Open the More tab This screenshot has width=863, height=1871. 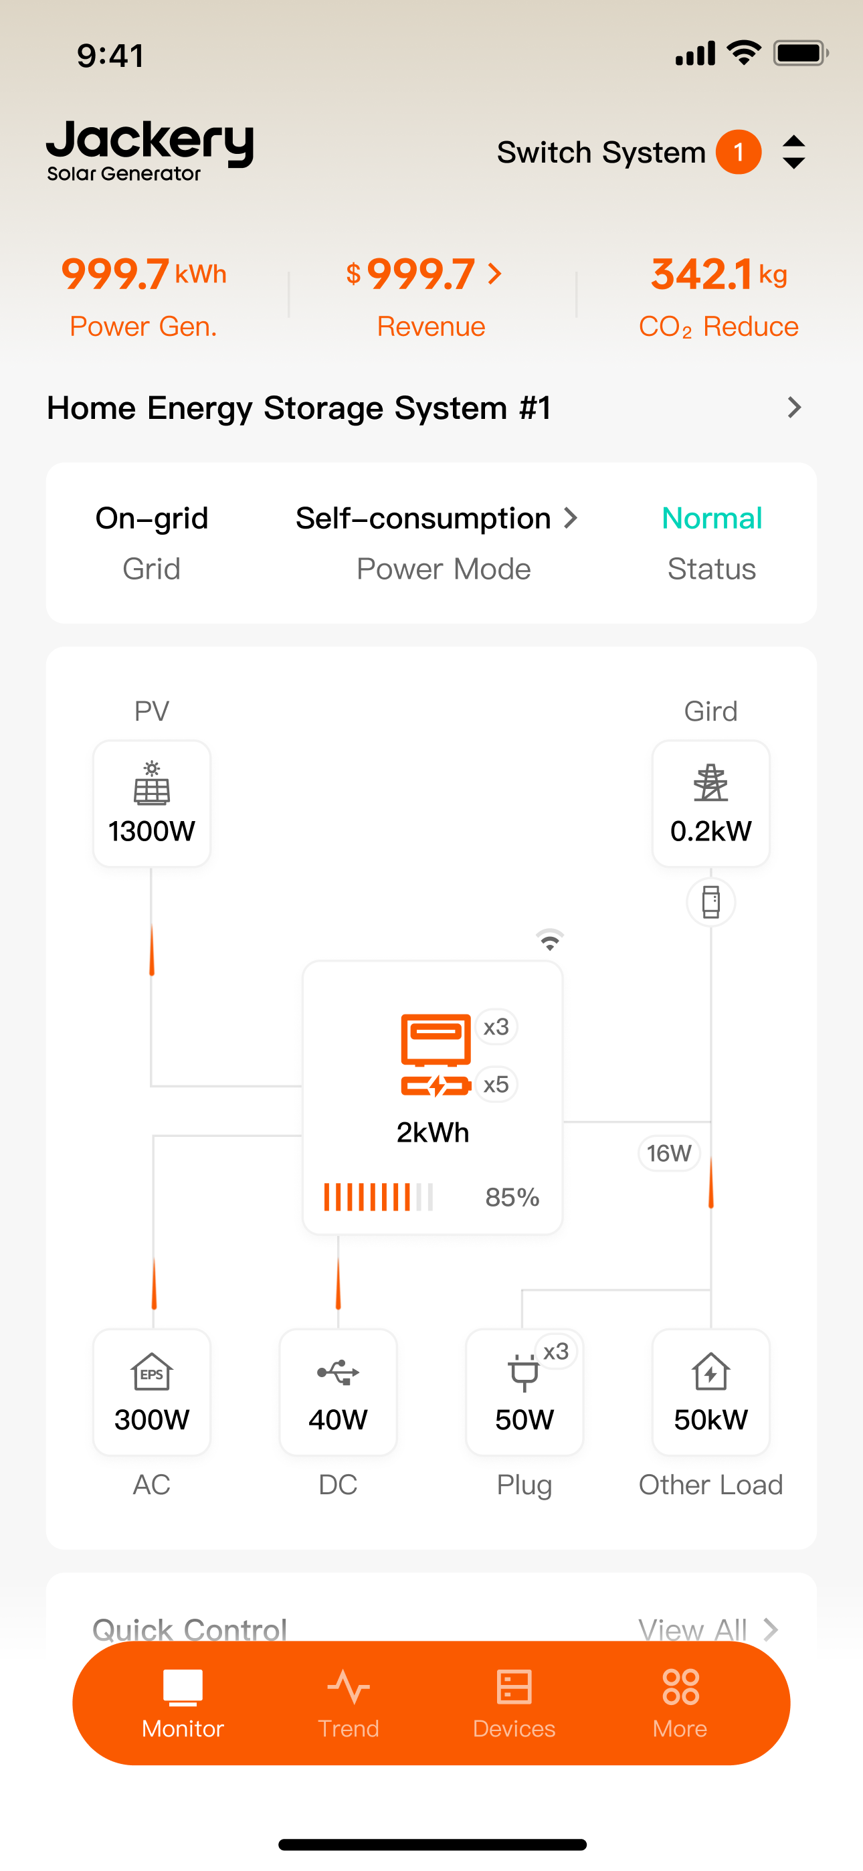pyautogui.click(x=680, y=1703)
